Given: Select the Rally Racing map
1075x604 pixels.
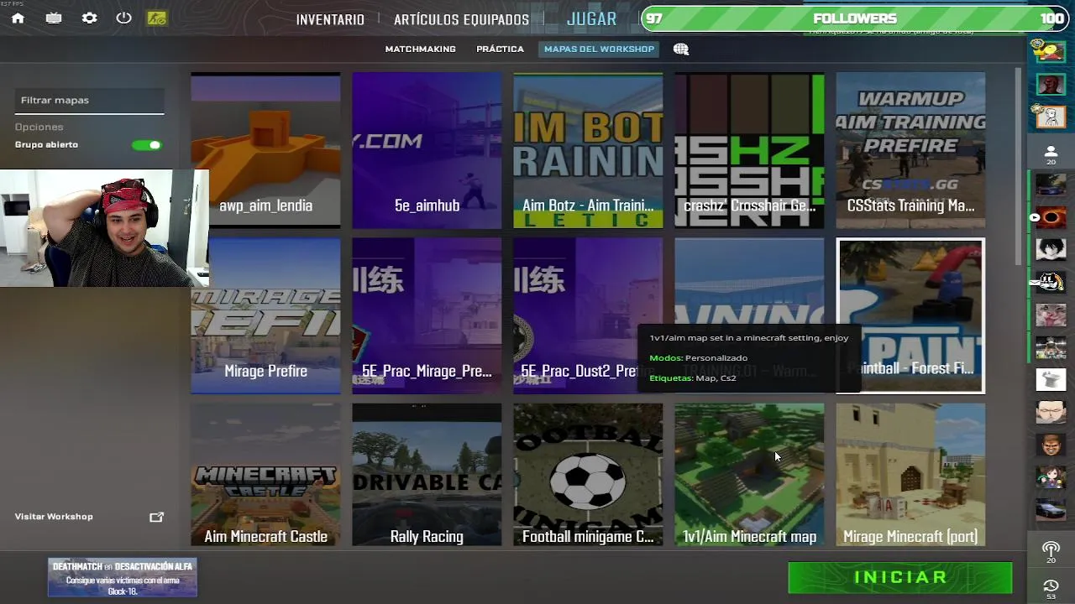Looking at the screenshot, I should click(x=427, y=475).
